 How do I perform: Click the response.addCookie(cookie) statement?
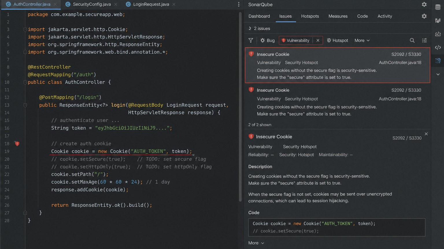90,190
